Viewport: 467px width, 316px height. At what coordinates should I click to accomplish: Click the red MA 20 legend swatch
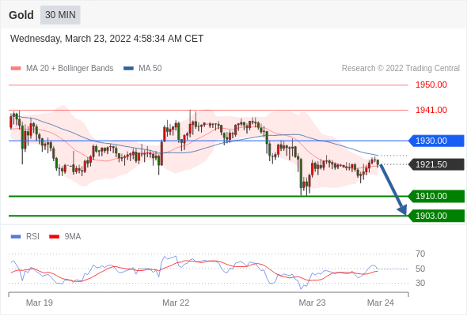tap(16, 69)
